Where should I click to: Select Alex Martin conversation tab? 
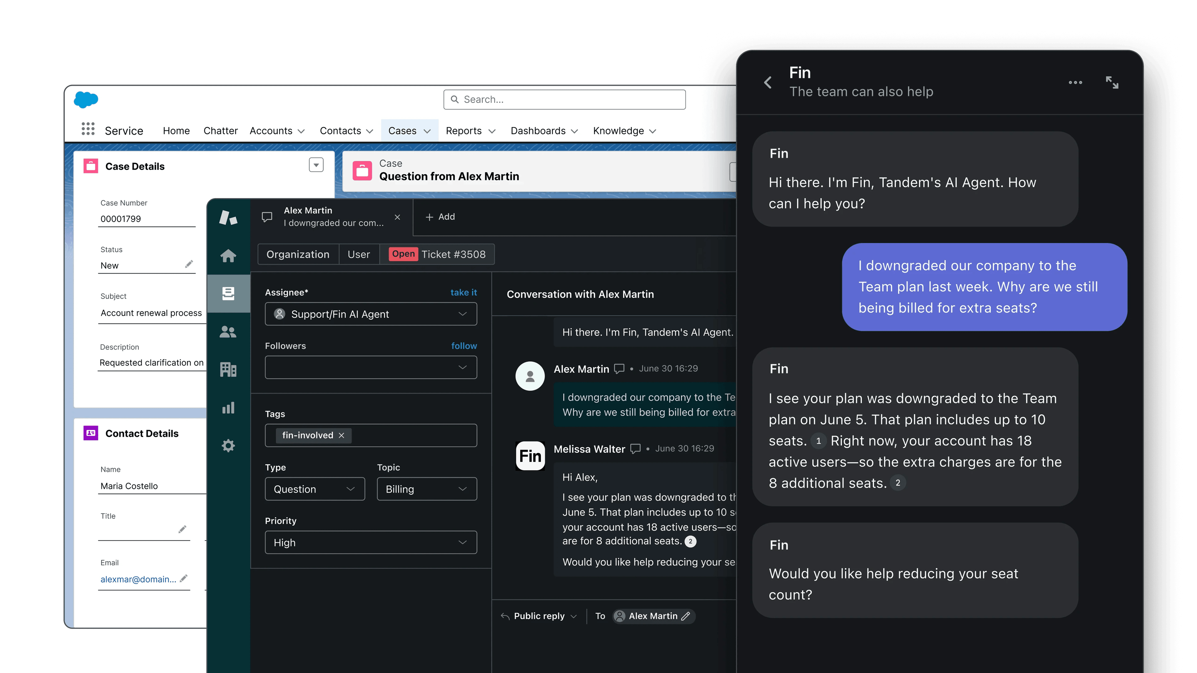332,217
